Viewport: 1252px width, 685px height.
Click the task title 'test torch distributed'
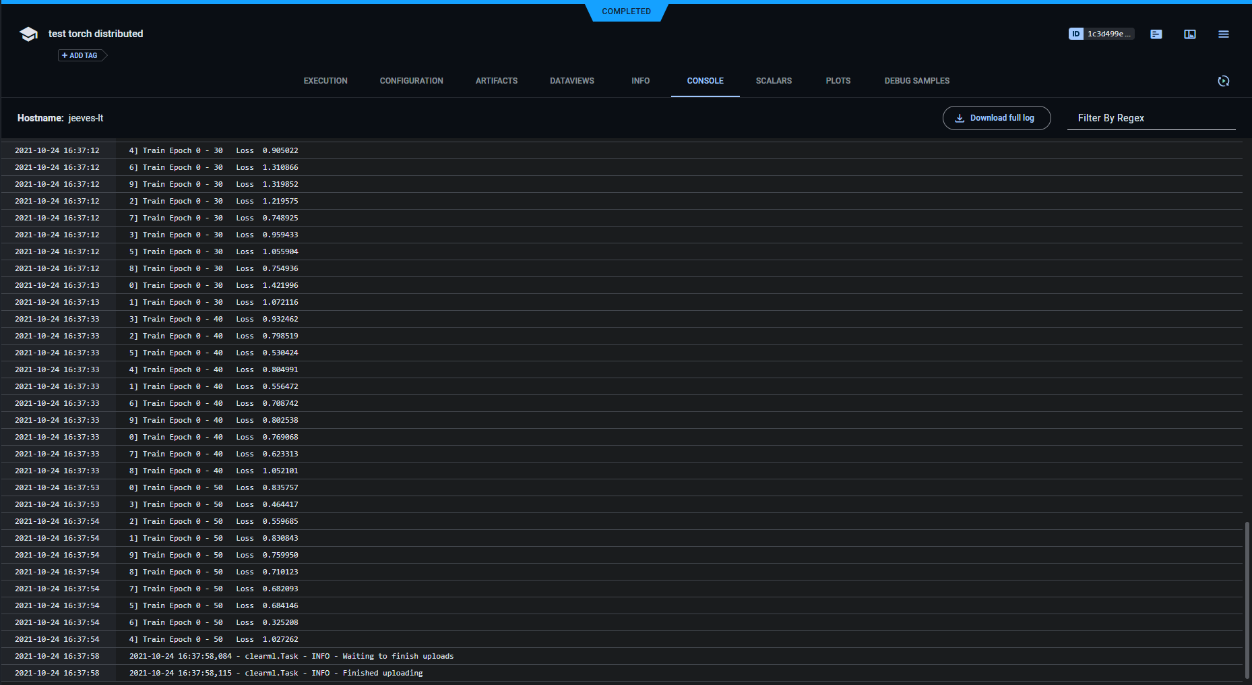[96, 34]
